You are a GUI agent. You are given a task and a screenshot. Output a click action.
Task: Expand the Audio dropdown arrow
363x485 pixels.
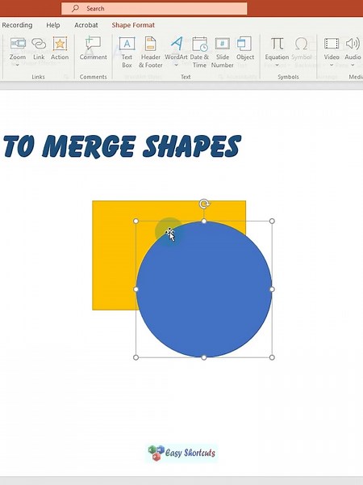(x=353, y=65)
